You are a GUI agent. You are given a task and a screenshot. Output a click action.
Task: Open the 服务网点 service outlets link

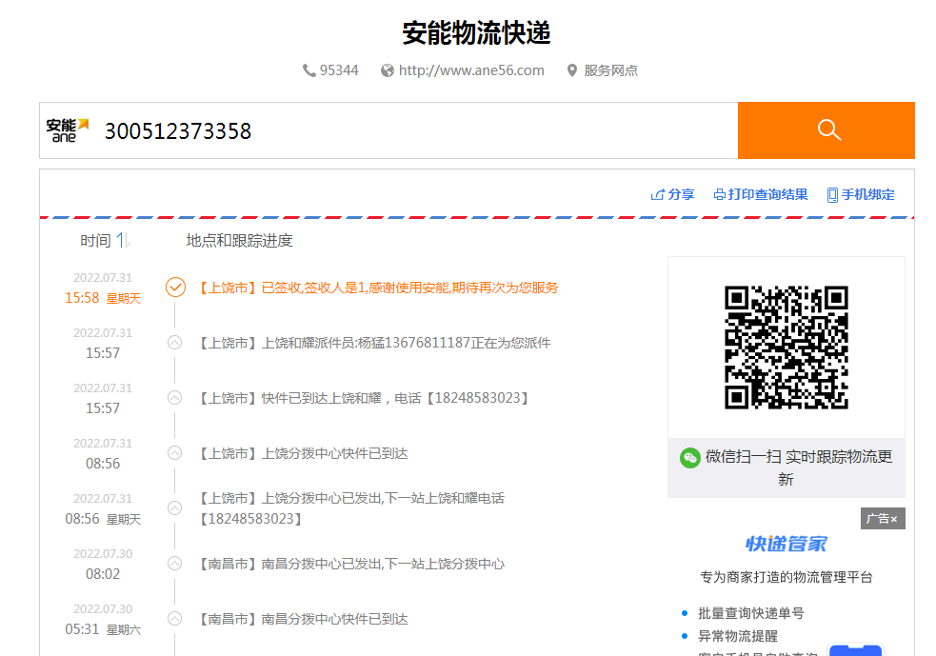pos(610,70)
